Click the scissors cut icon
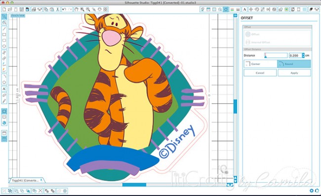Screen dimensions: 321x196 point(58,9)
